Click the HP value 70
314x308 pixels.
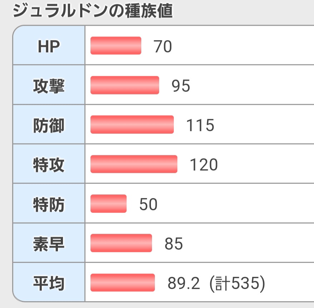coord(163,47)
